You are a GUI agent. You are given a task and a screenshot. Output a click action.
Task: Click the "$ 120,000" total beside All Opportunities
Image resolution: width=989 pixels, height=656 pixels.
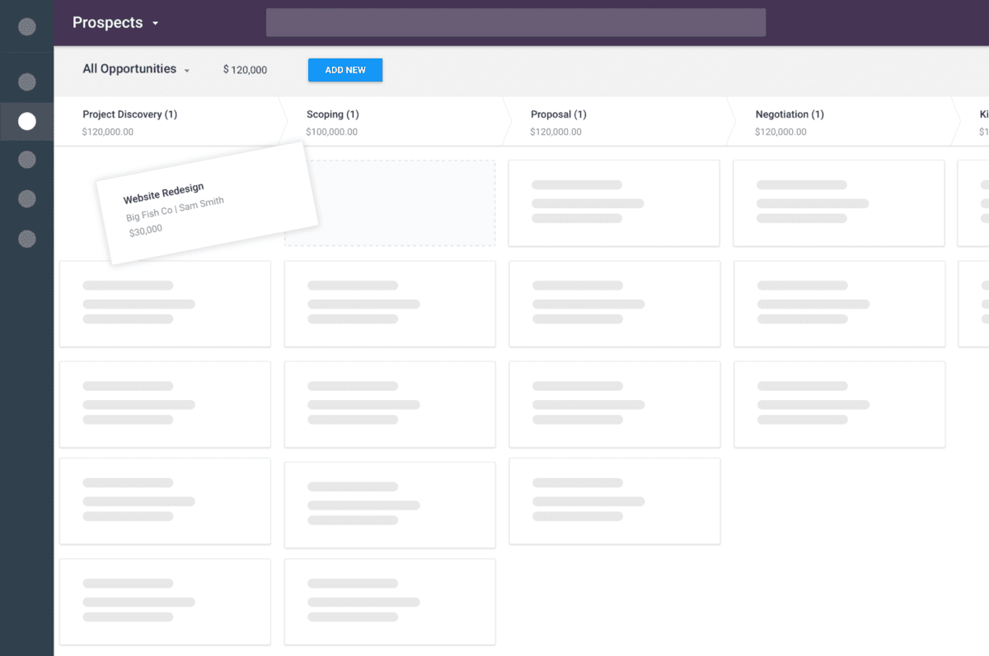point(245,70)
